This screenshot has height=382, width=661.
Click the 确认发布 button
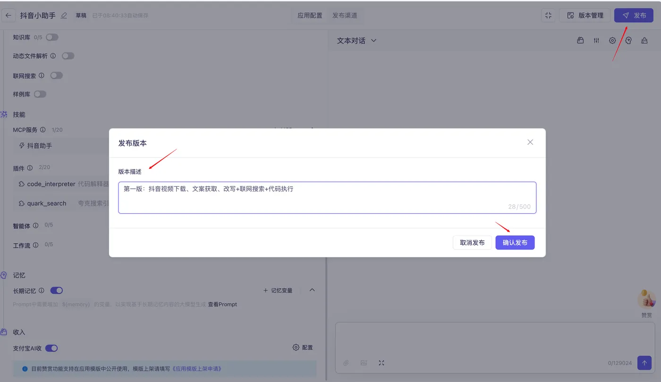click(x=515, y=242)
